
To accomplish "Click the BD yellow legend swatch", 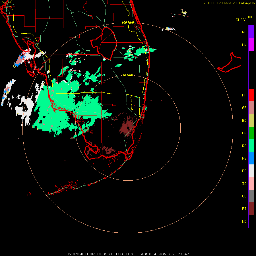I will tap(251, 121).
